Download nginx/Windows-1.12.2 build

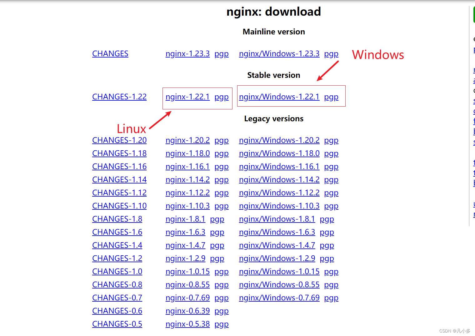(279, 193)
